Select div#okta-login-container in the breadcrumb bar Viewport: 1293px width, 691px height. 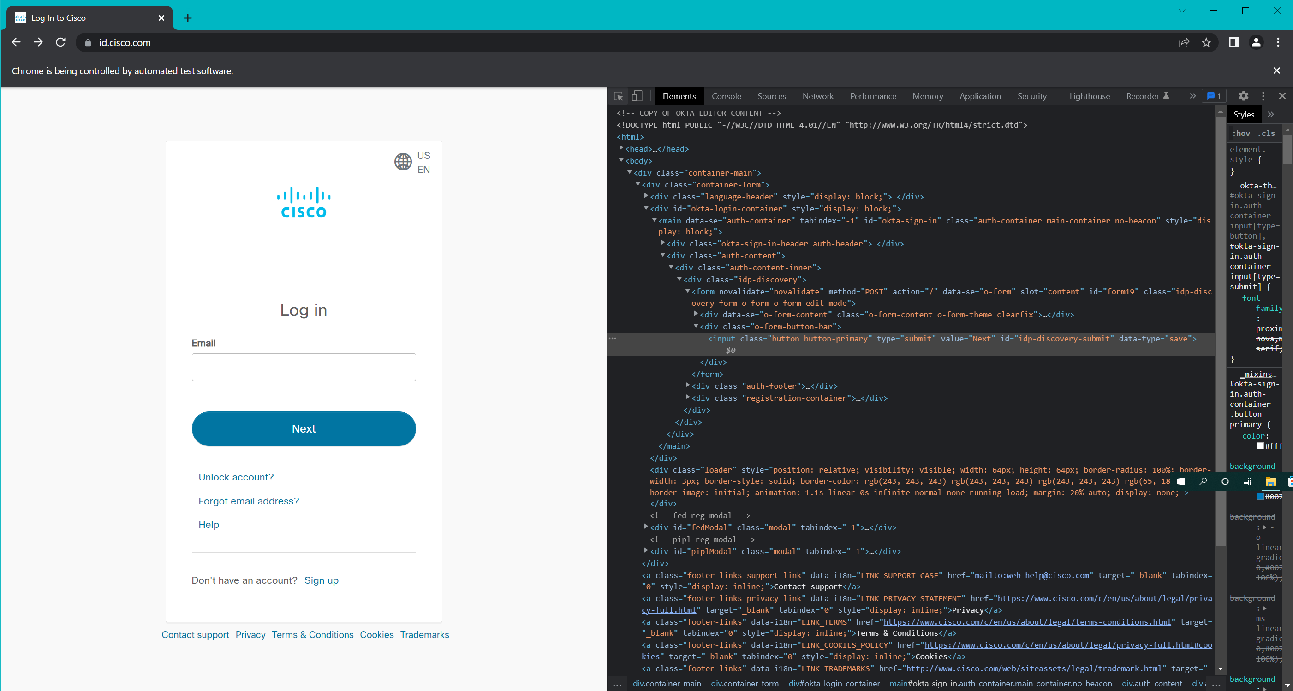834,684
